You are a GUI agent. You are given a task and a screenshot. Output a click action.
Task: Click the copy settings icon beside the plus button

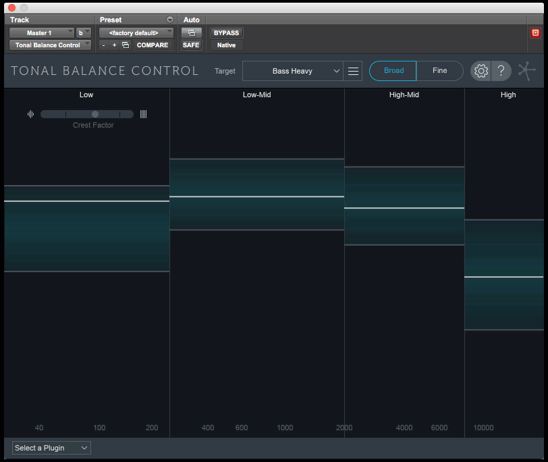tap(126, 45)
